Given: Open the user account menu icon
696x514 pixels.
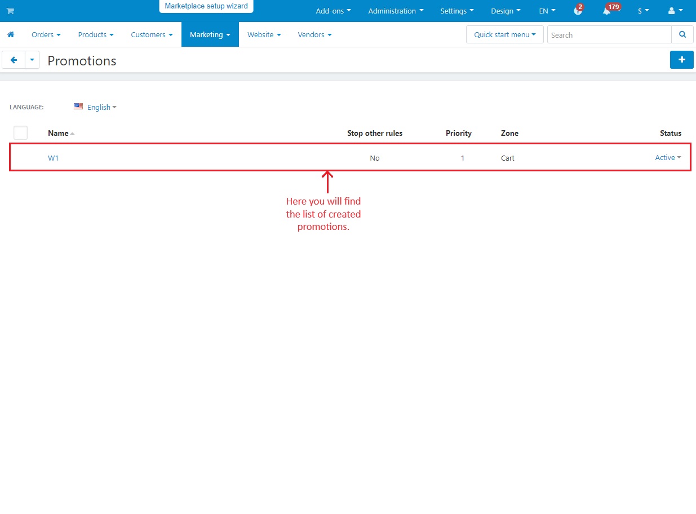Looking at the screenshot, I should click(x=675, y=11).
